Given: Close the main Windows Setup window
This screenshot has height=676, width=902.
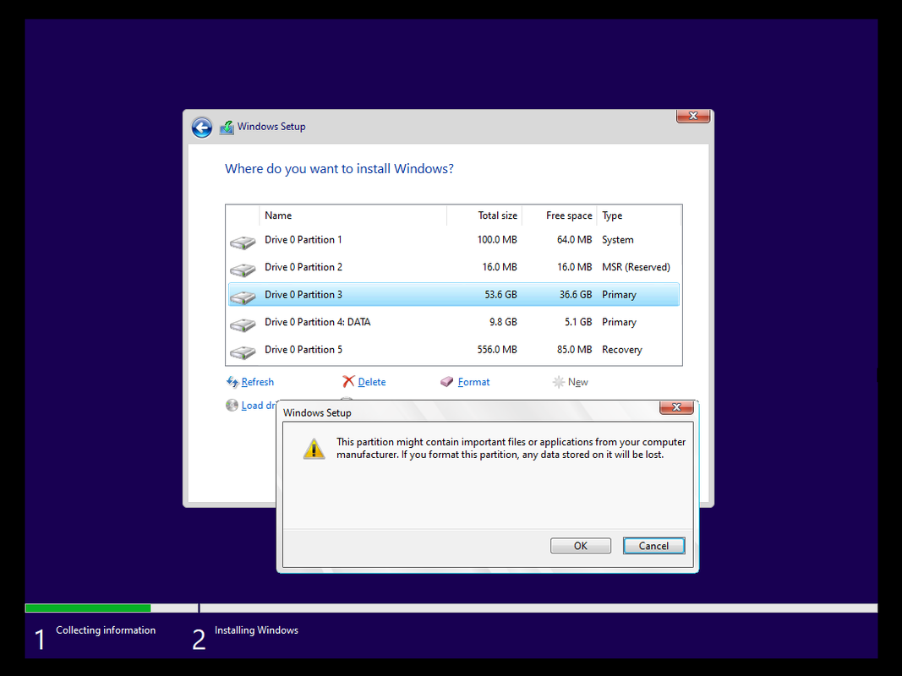Looking at the screenshot, I should [x=693, y=116].
